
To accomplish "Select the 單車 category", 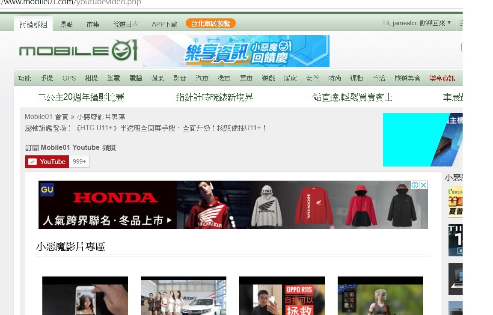I will 246,78.
